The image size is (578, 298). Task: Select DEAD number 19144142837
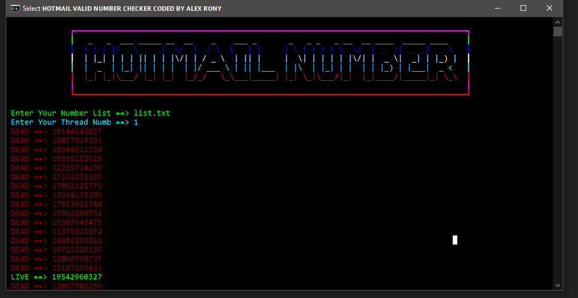coord(77,131)
